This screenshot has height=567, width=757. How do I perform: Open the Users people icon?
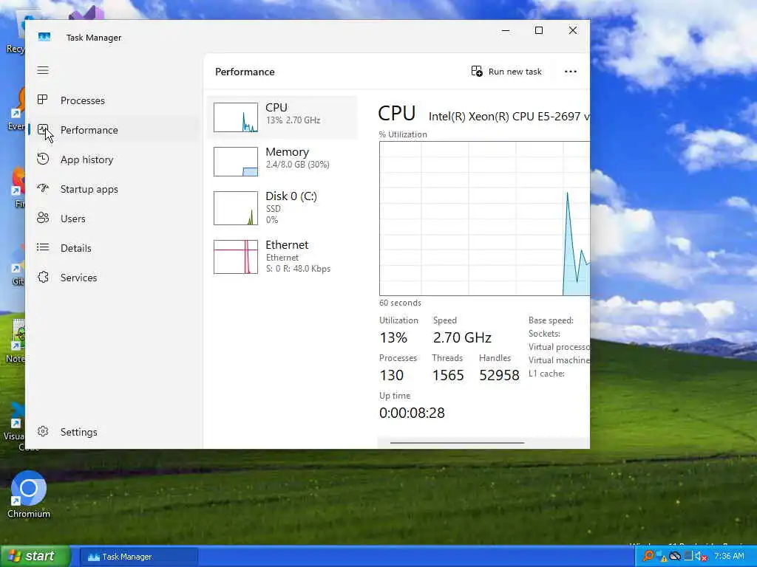coord(43,218)
